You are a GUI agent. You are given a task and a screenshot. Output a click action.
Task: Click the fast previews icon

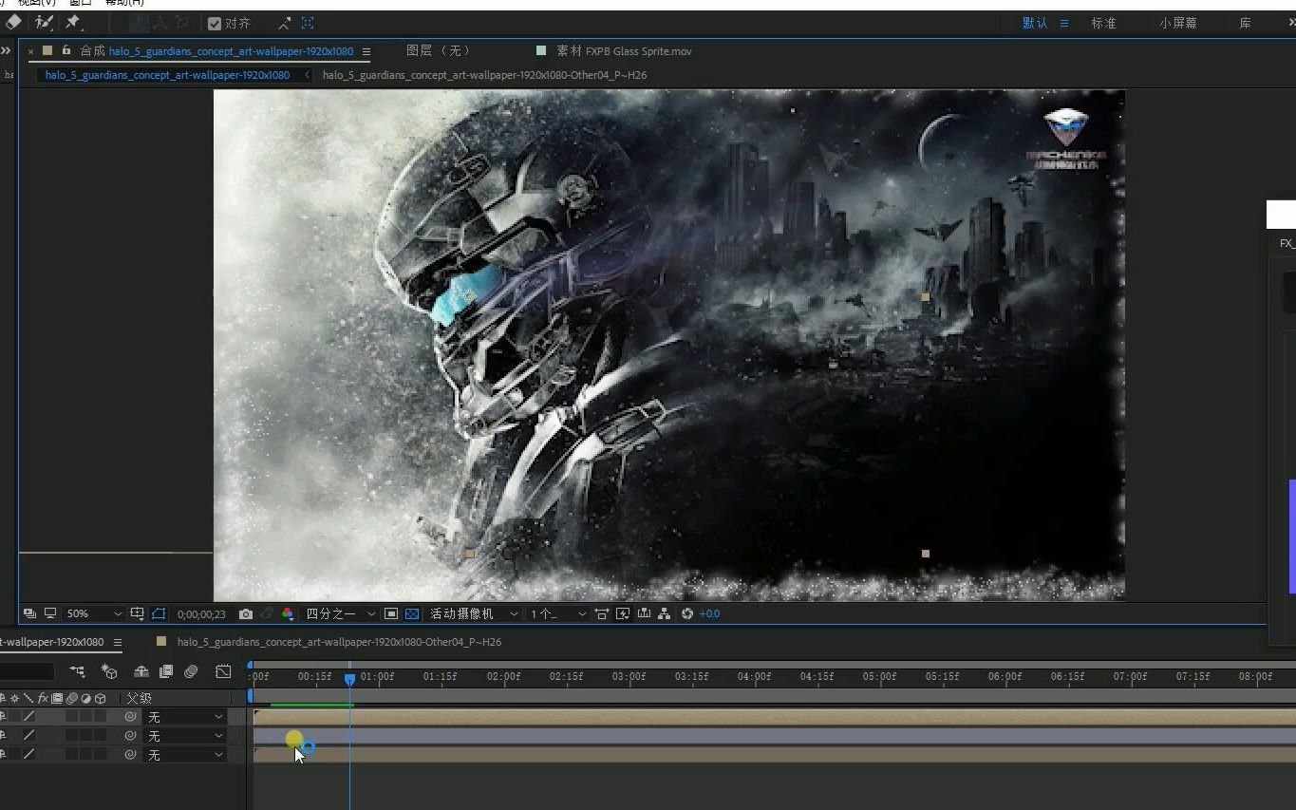coord(623,613)
